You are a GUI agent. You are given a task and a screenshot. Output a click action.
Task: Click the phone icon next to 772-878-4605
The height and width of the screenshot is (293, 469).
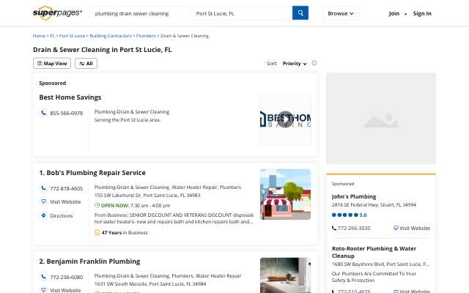[43, 188]
